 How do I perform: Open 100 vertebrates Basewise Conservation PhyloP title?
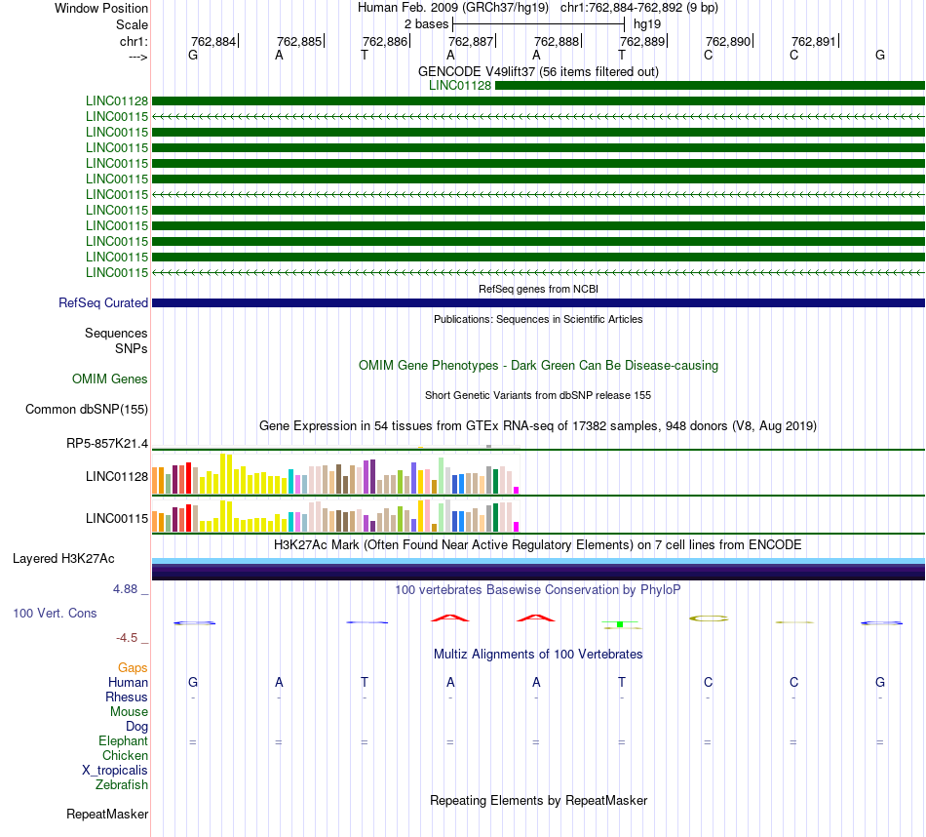coord(538,590)
